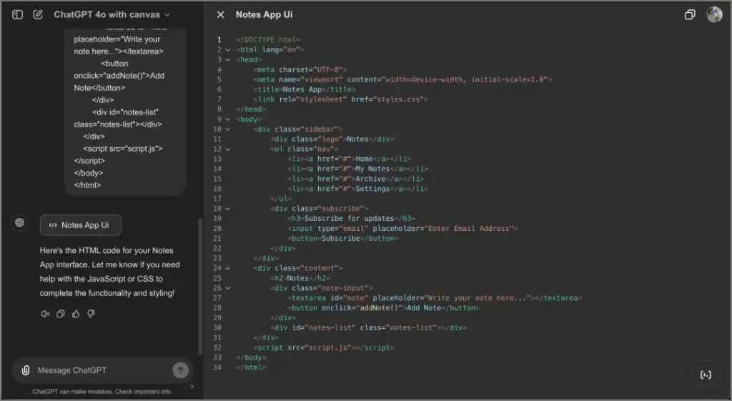Attach a file using the paperclip icon

26,370
